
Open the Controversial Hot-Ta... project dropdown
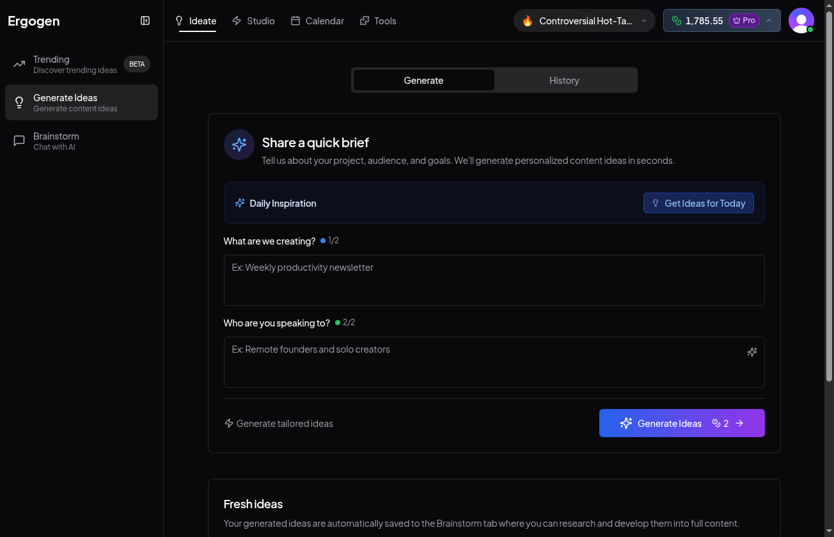coord(584,20)
